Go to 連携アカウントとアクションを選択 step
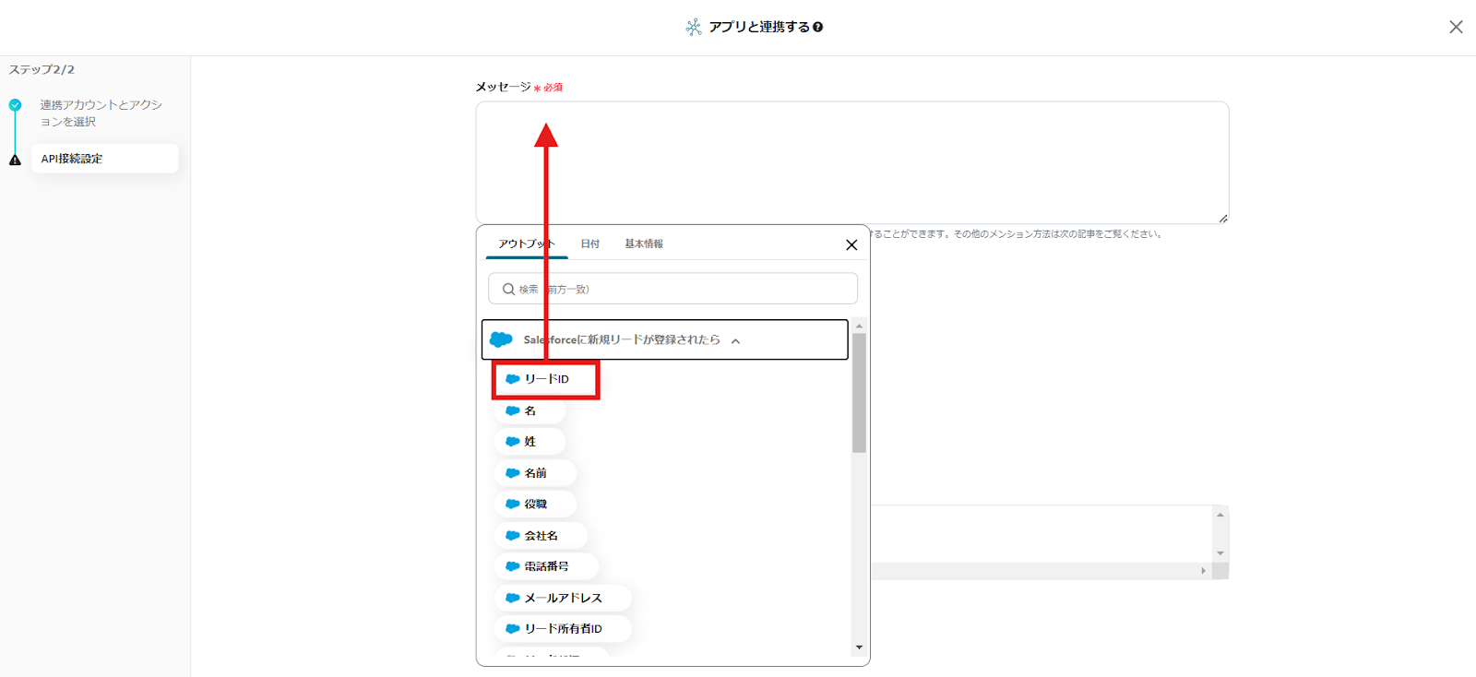Image resolution: width=1476 pixels, height=677 pixels. [x=101, y=113]
